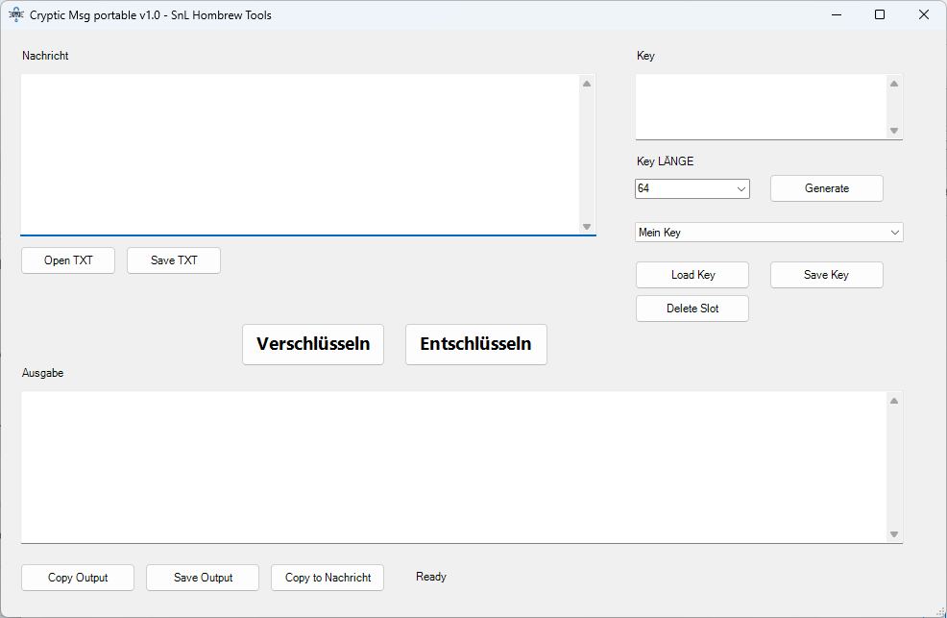The height and width of the screenshot is (618, 947).
Task: Click Load Key button
Action: (692, 275)
